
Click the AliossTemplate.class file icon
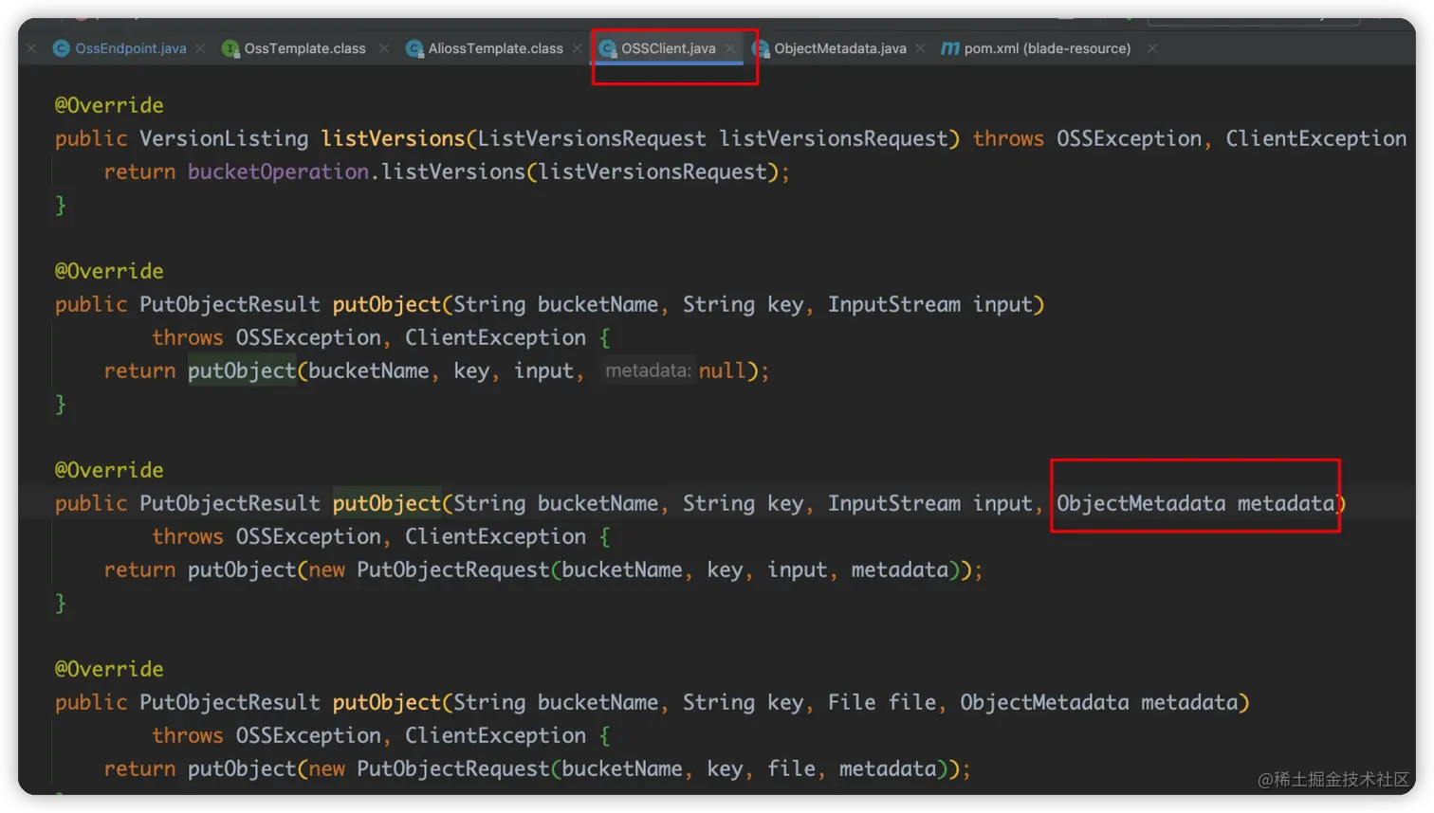point(414,48)
